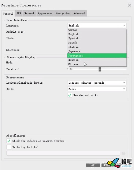Image resolution: width=134 pixels, height=170 pixels.
Task: Select Spanish as the language
Action: (x=97, y=38)
